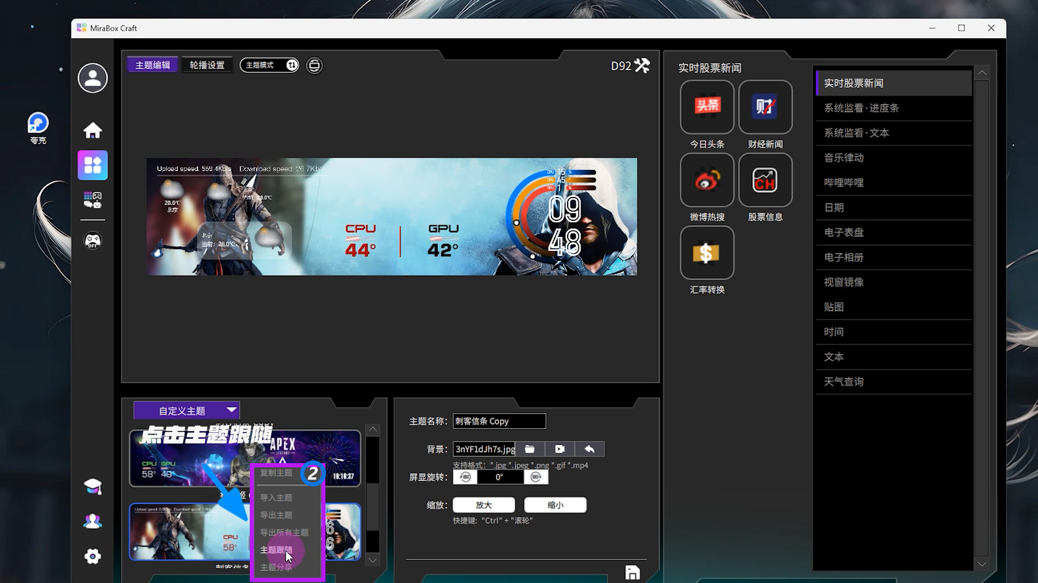1038x583 pixels.
Task: Click the CPU 44° temperature widget in preview
Action: point(361,241)
